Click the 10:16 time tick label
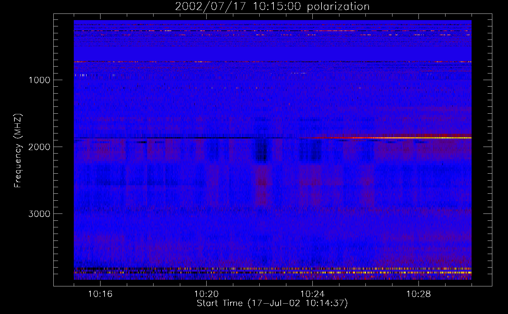The image size is (508, 314). click(100, 294)
